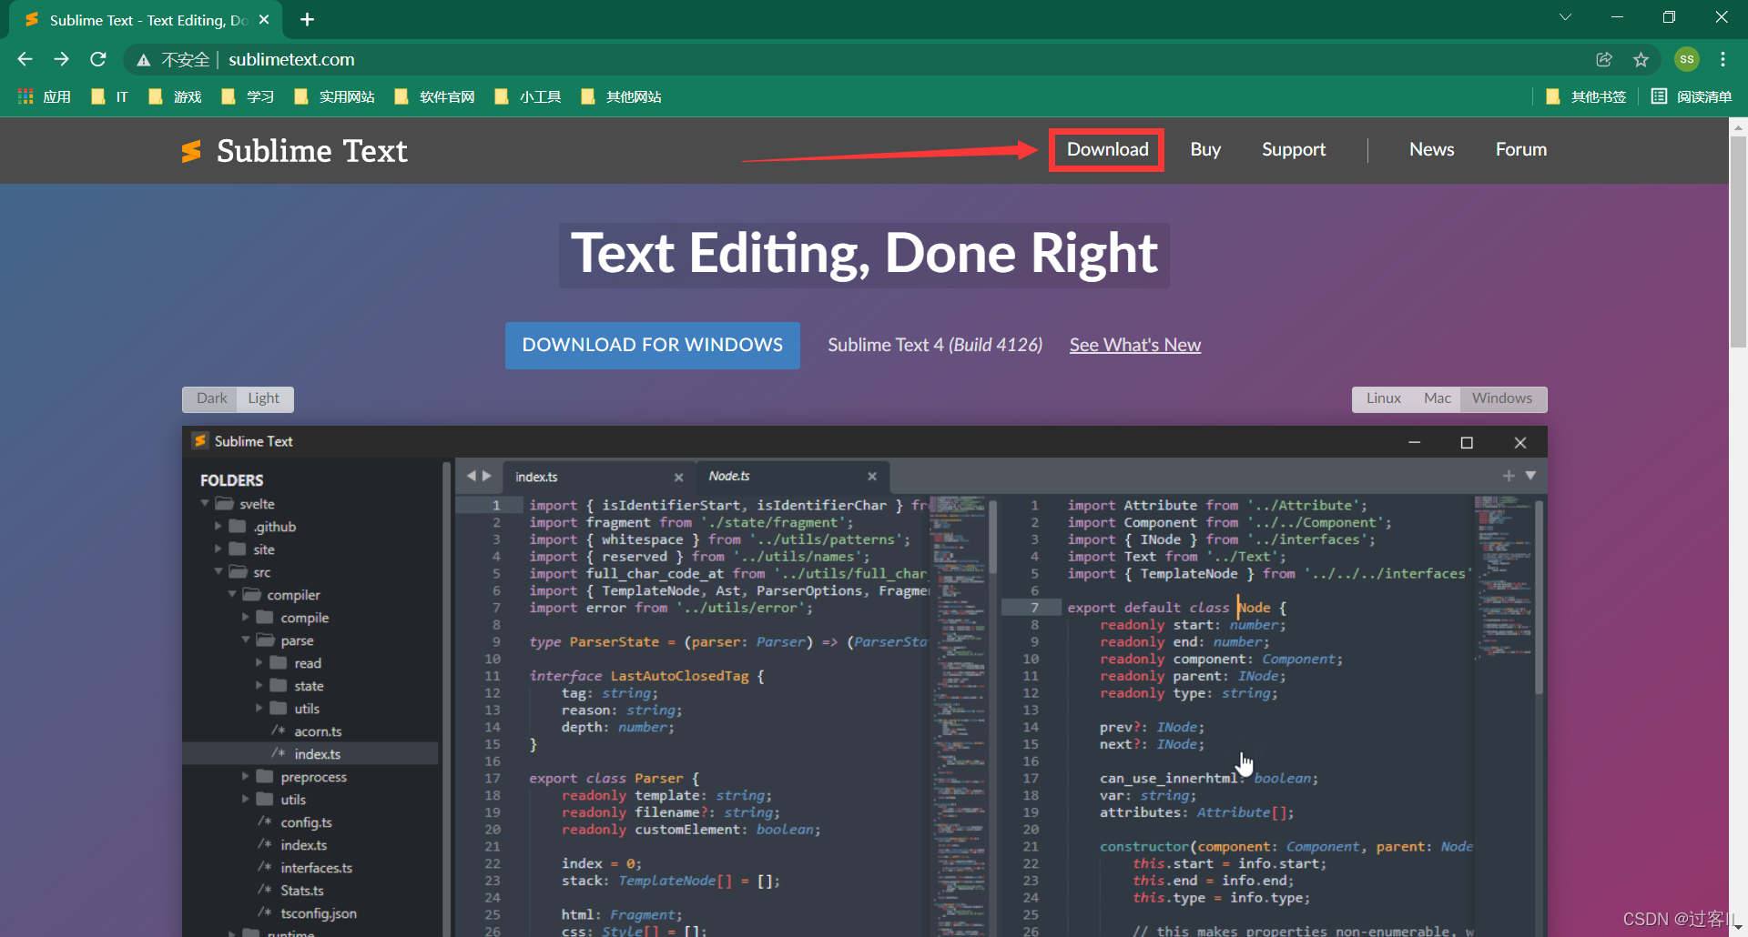This screenshot has width=1748, height=937.
Task: Follow the See What's New link
Action: coord(1135,345)
